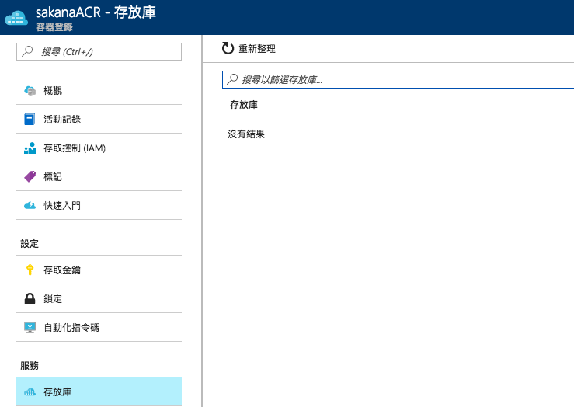Click the 沒有結果 empty result row
The width and height of the screenshot is (574, 407).
tap(398, 134)
